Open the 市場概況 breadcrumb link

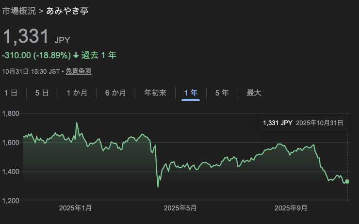(x=19, y=10)
